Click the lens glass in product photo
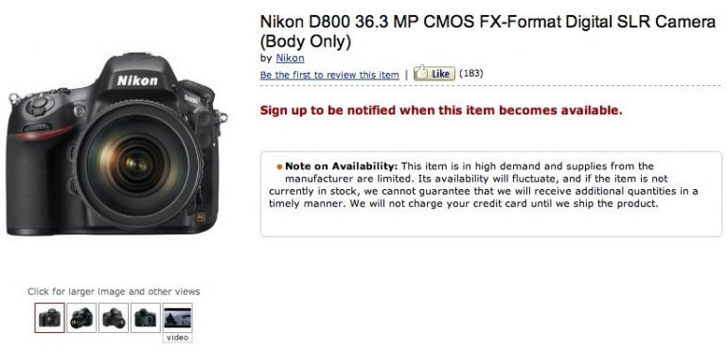This screenshot has width=727, height=349. [136, 163]
